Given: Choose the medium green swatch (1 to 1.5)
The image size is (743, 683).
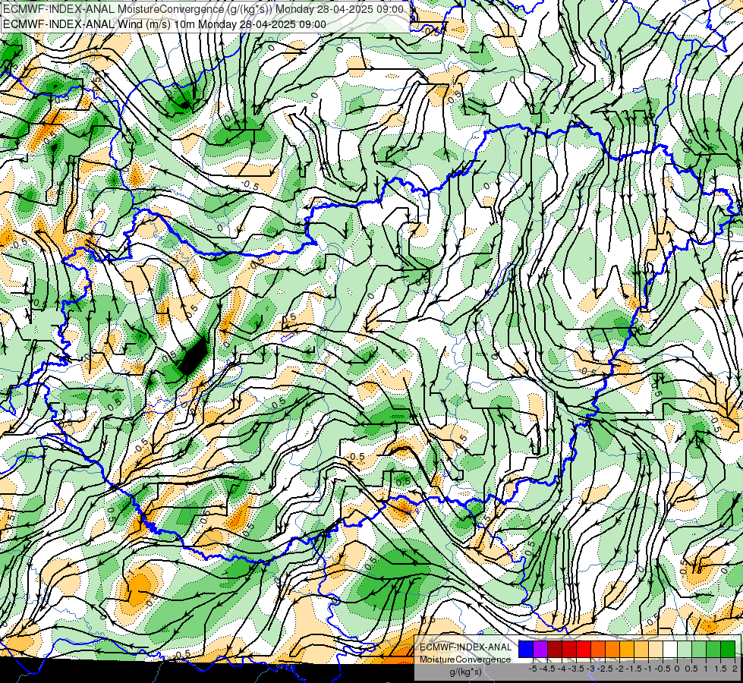Looking at the screenshot, I should pyautogui.click(x=713, y=649).
